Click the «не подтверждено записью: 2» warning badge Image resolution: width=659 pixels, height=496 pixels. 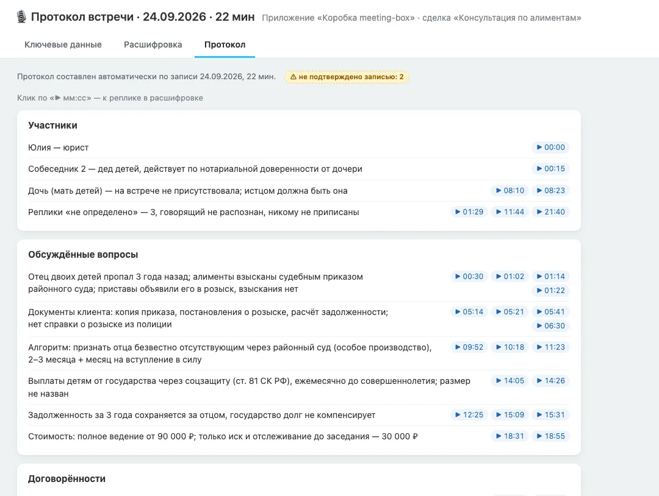click(x=347, y=77)
